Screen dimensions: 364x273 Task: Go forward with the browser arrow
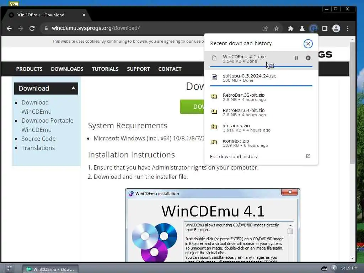coord(21,28)
